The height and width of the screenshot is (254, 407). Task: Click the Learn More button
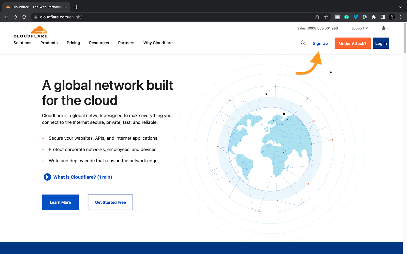(60, 202)
